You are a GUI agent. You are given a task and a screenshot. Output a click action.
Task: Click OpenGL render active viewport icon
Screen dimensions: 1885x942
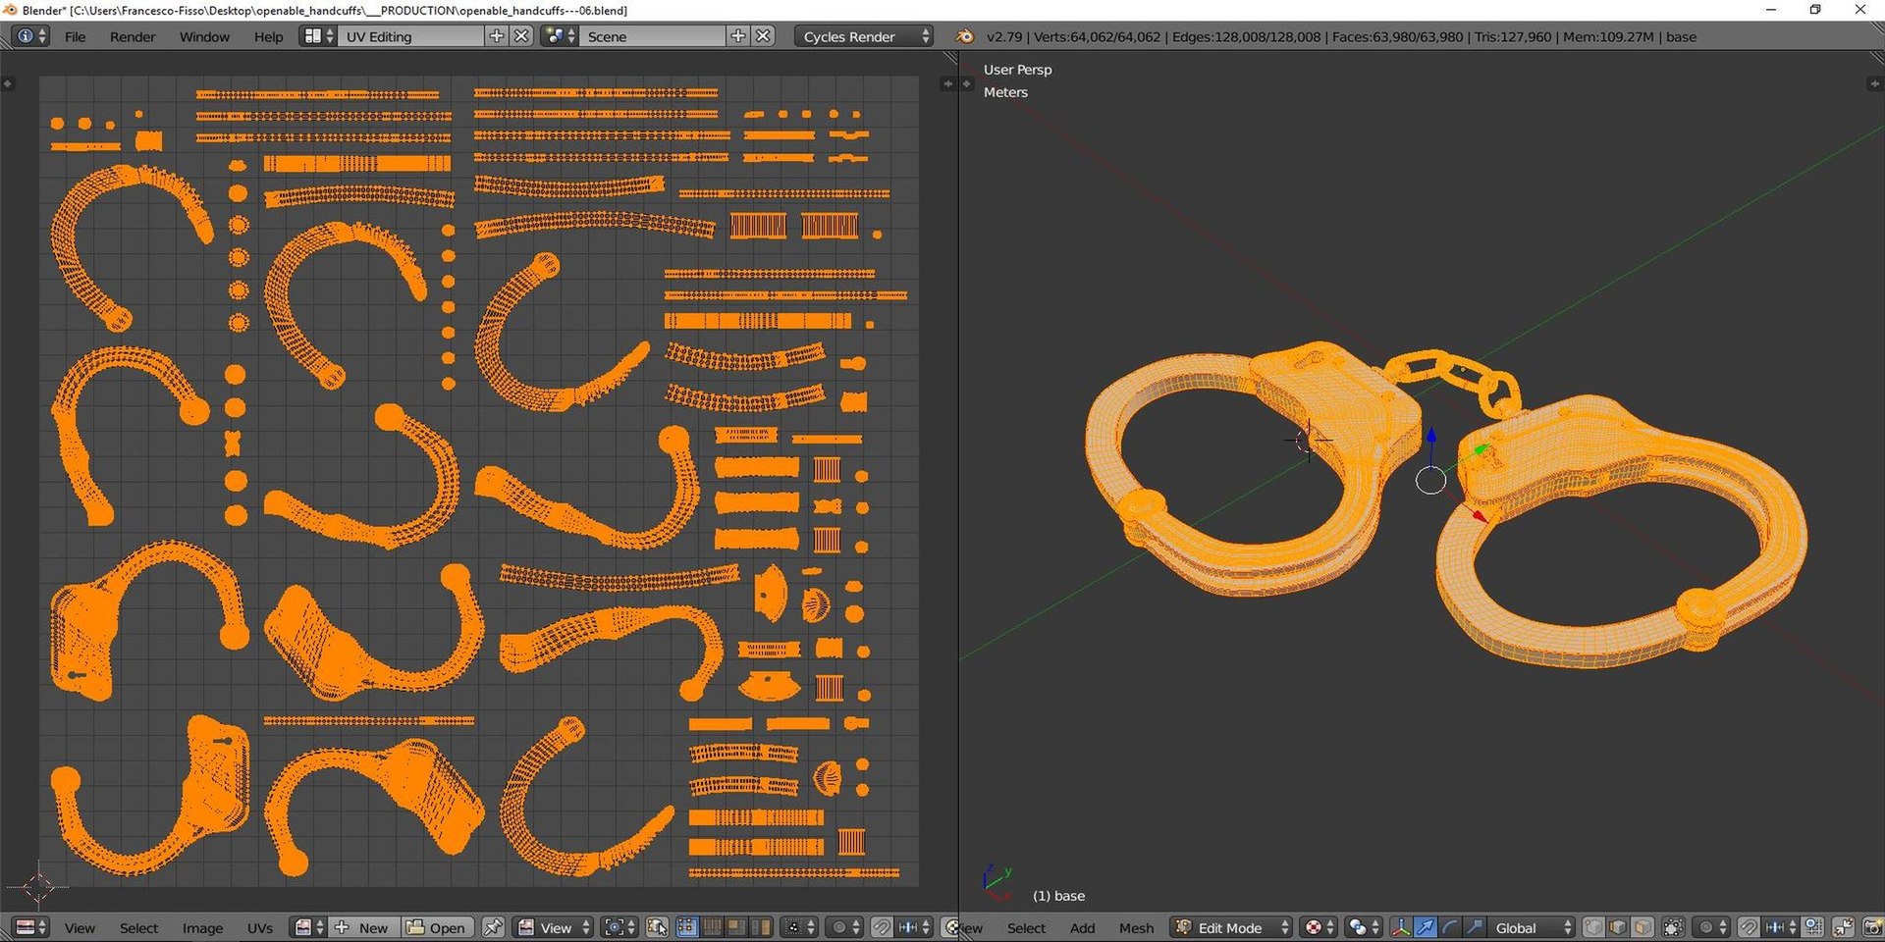coord(1872,927)
